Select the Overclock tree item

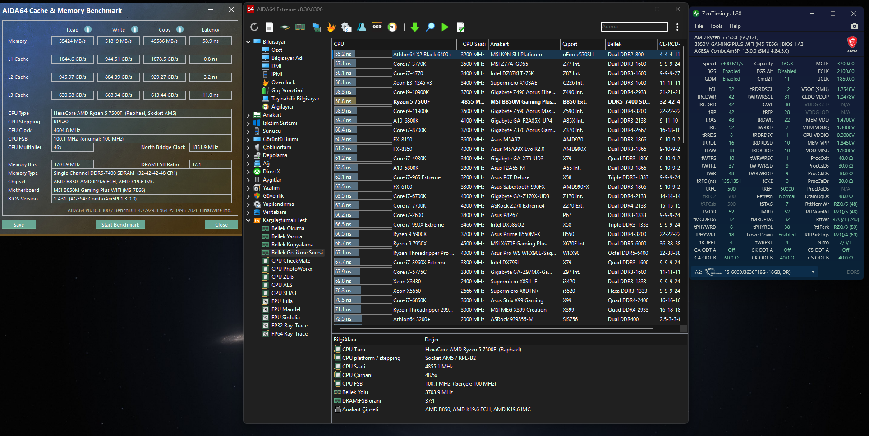pyautogui.click(x=283, y=82)
